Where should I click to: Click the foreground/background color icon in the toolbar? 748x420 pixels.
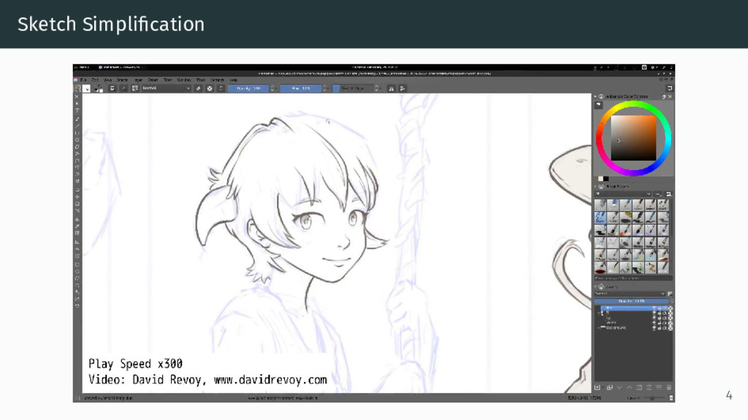(x=99, y=89)
